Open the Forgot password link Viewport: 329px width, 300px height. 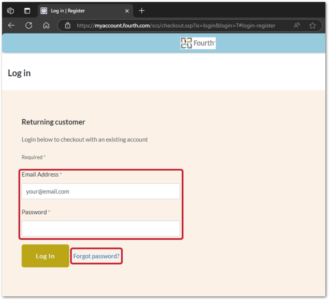[96, 256]
